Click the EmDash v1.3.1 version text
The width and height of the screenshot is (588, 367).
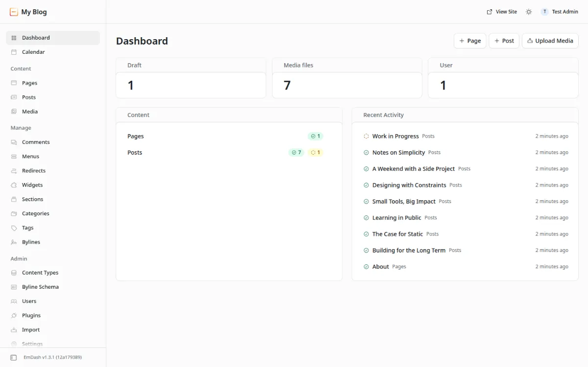click(52, 358)
